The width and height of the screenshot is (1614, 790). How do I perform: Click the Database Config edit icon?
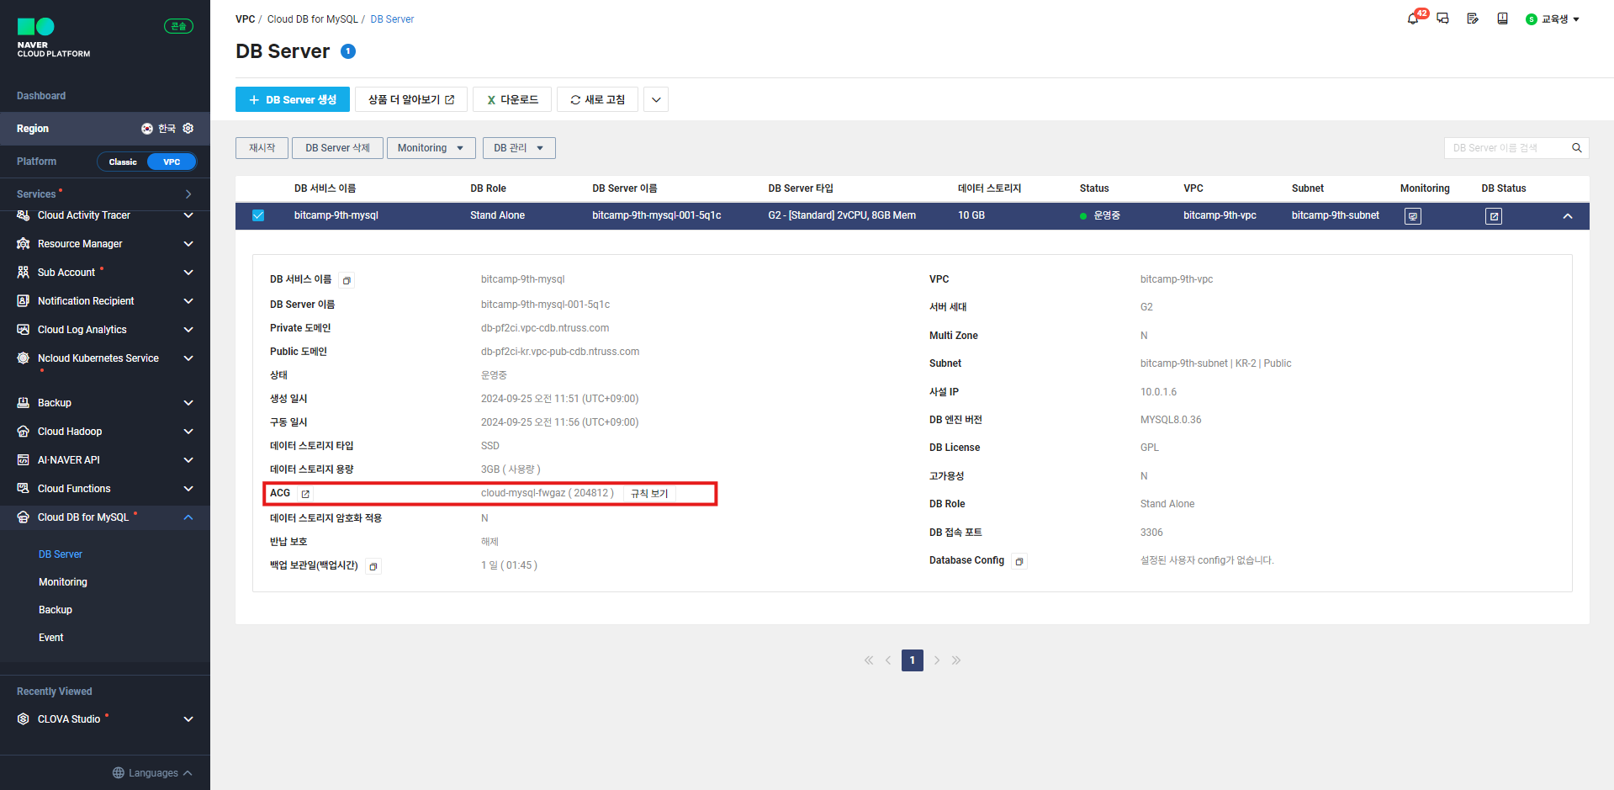point(1019,561)
